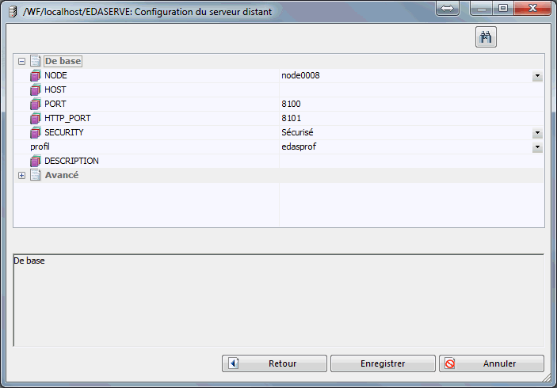Screen dimensions: 557x388
Task: Click the empty HOST value field
Action: 411,89
